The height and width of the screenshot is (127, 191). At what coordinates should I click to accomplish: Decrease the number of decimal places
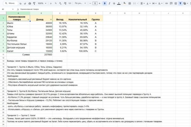click(60, 3)
